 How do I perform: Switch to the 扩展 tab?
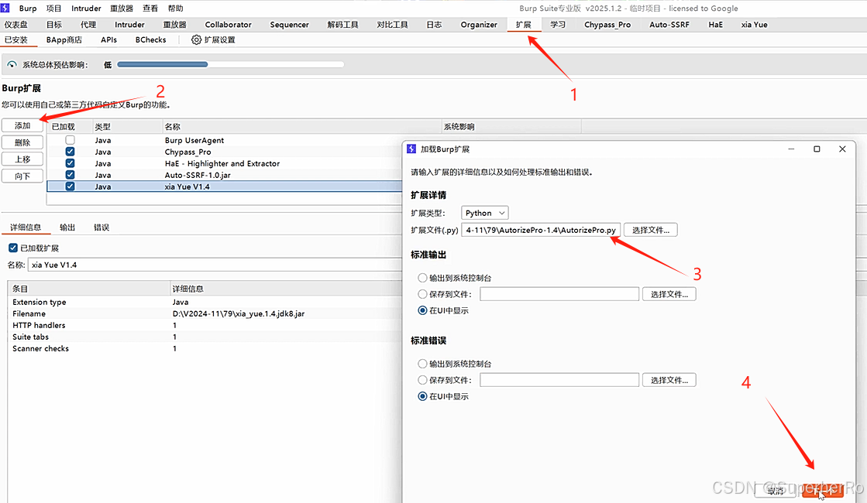click(524, 25)
